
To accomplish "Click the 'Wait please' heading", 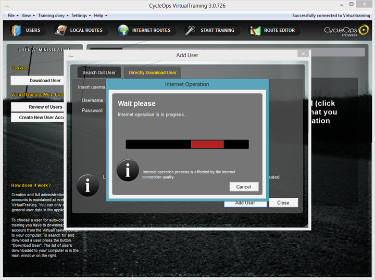I will 136,104.
